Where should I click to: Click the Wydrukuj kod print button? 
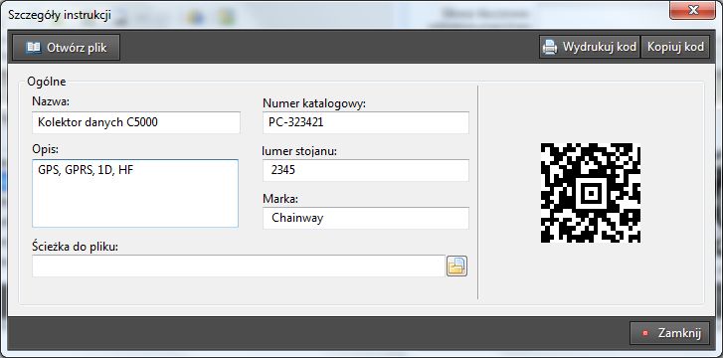[590, 47]
